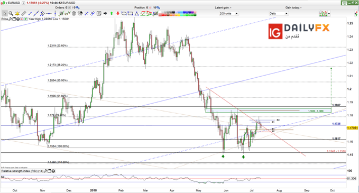Activate the magnifier zoom tool
This screenshot has width=359, height=193.
pos(11,14)
